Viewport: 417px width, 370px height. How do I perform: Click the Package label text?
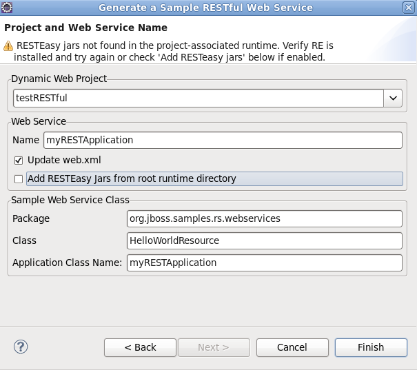point(31,218)
